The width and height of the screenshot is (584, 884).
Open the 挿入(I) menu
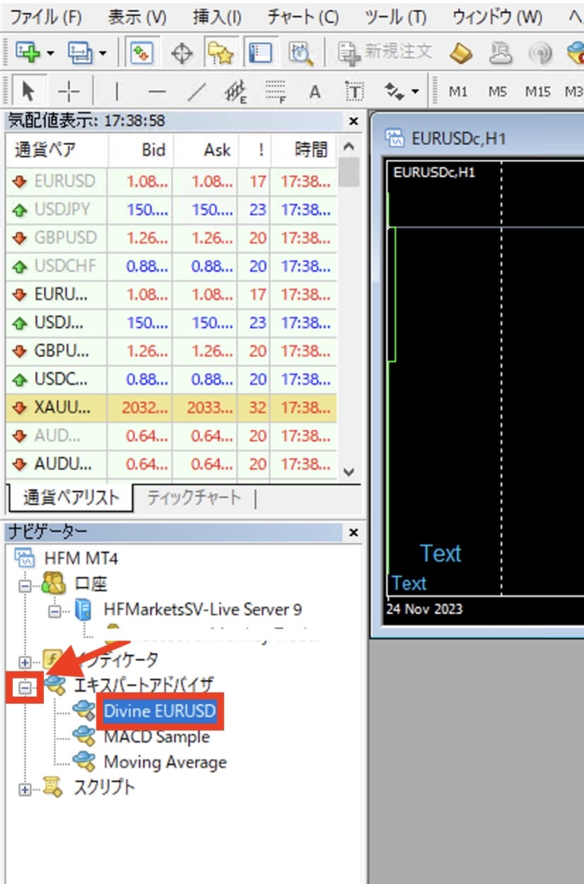(x=217, y=17)
